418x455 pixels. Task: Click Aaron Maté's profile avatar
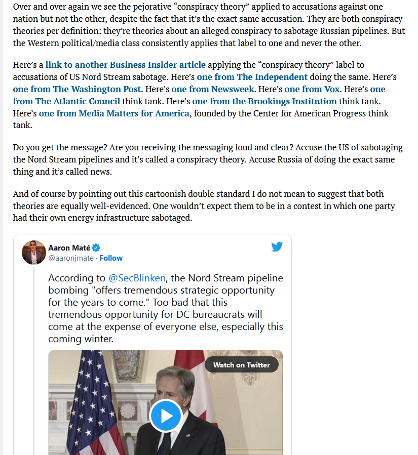pos(34,253)
